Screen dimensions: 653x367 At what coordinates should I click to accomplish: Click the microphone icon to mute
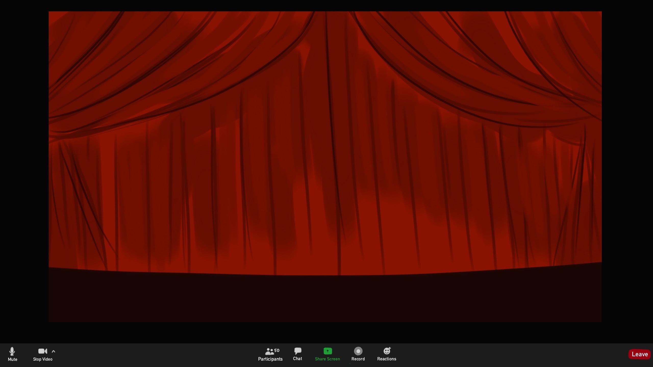[x=12, y=351]
